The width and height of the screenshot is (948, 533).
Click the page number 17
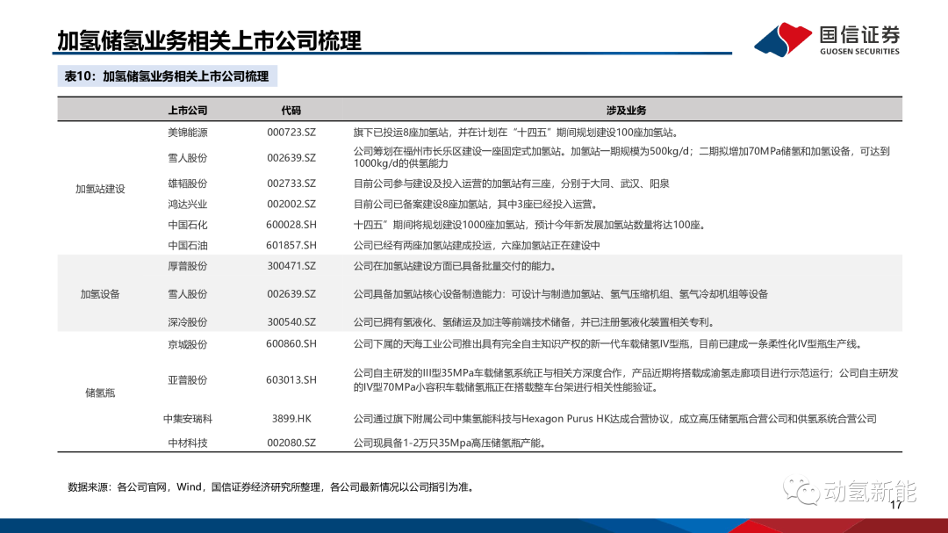pyautogui.click(x=896, y=505)
